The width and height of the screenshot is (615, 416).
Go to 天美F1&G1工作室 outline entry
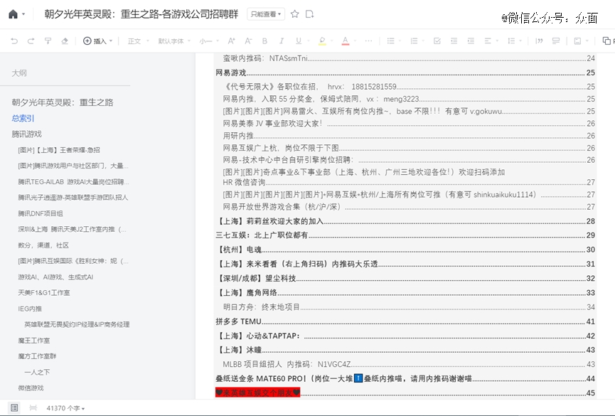coord(44,293)
